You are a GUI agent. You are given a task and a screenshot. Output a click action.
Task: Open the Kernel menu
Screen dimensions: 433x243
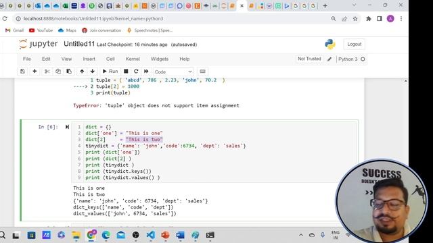(x=133, y=59)
